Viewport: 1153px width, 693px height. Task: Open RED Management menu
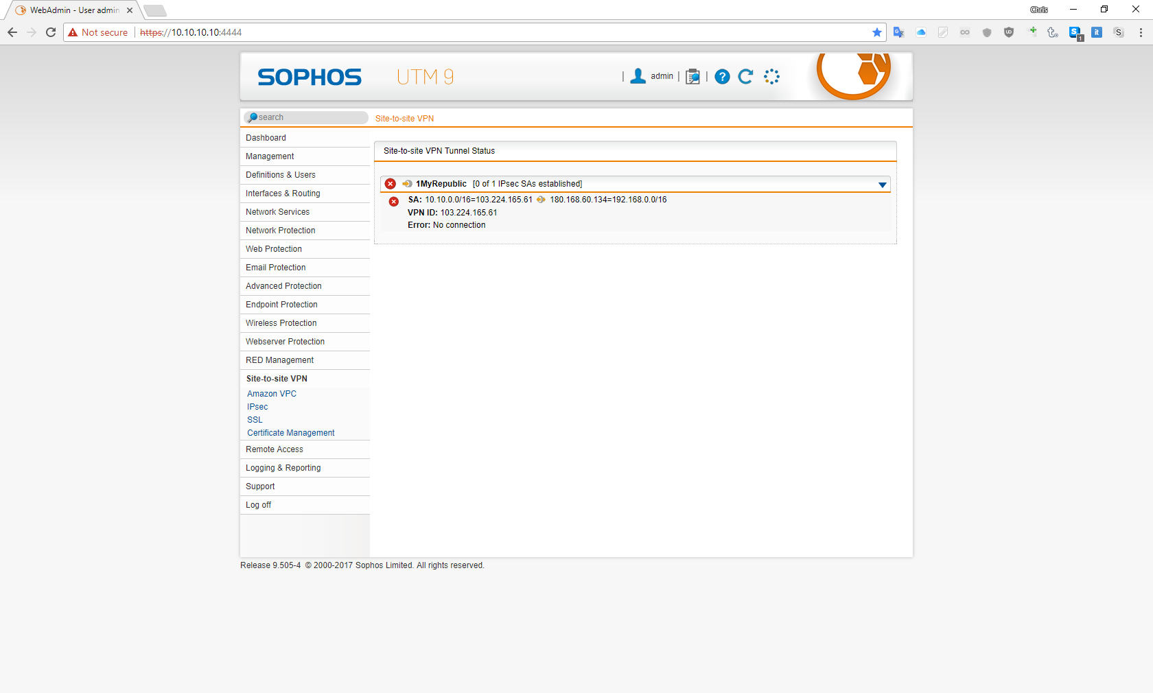pos(305,360)
